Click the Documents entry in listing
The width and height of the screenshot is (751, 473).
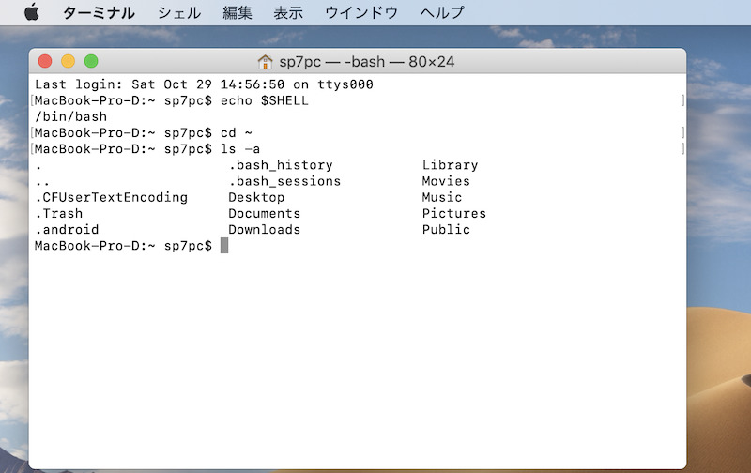tap(264, 214)
